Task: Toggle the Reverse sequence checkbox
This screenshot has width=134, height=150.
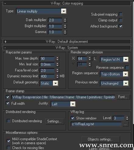Action: point(127,68)
